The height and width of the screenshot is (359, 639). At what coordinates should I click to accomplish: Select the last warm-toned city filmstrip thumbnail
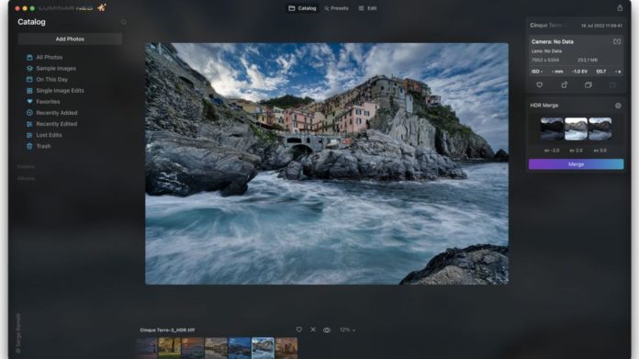click(286, 348)
